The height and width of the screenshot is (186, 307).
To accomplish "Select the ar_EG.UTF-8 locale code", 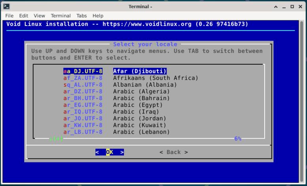I will coord(83,105).
